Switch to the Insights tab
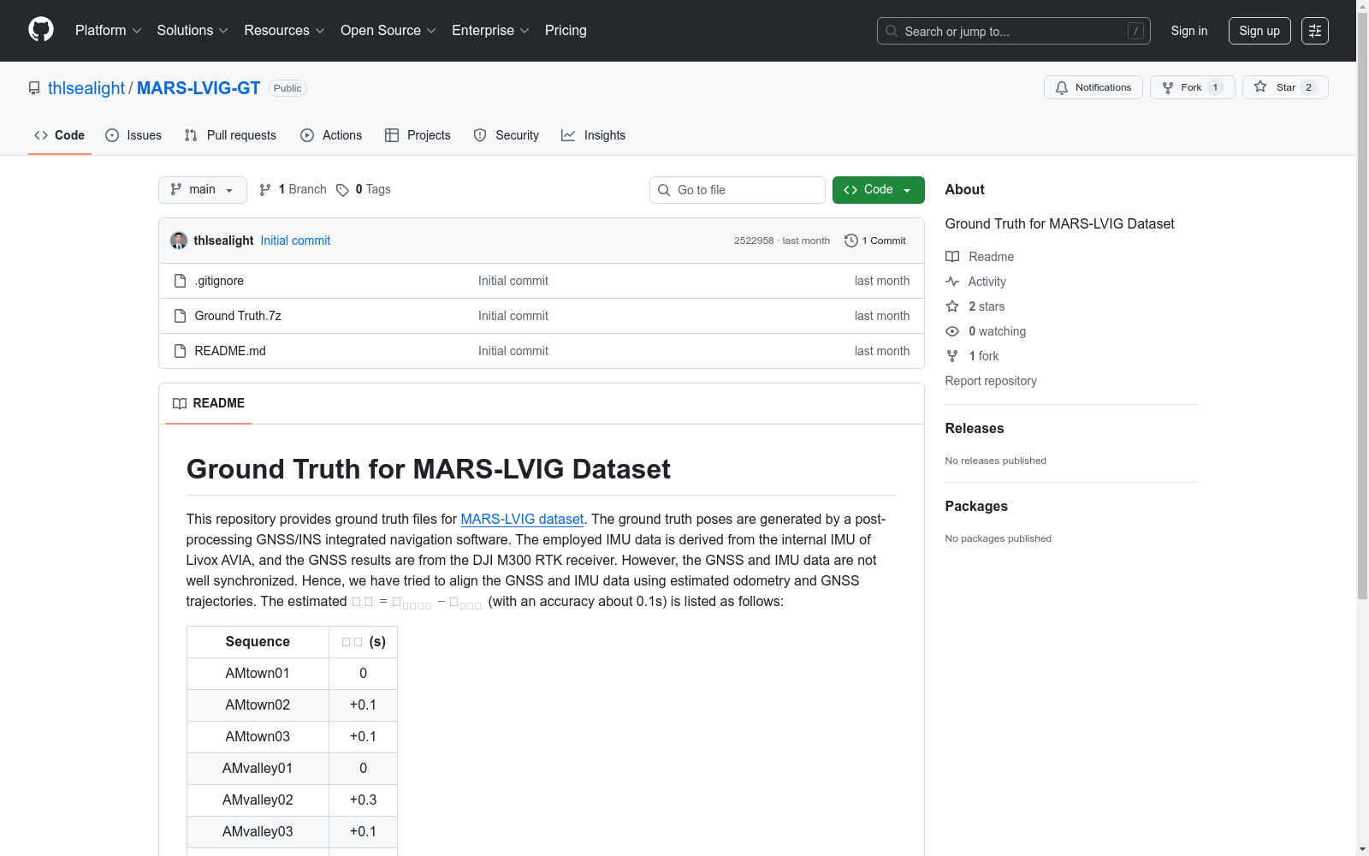The width and height of the screenshot is (1369, 856). pyautogui.click(x=594, y=135)
